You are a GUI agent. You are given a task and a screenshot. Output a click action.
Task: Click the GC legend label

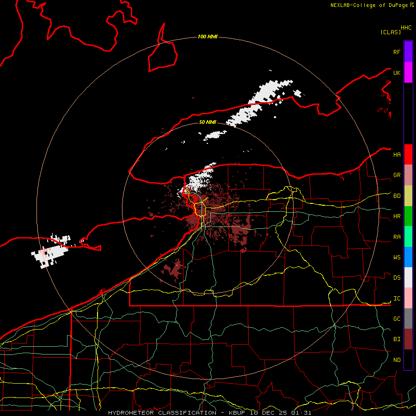[397, 319]
